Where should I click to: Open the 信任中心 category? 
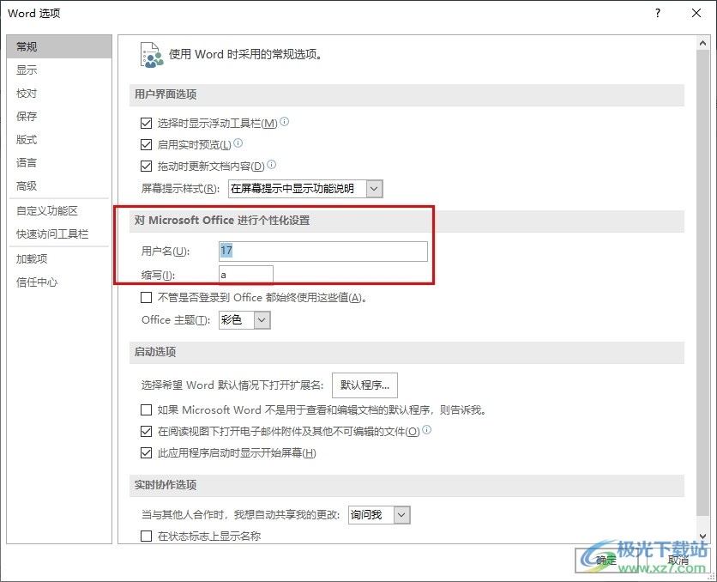point(59,282)
